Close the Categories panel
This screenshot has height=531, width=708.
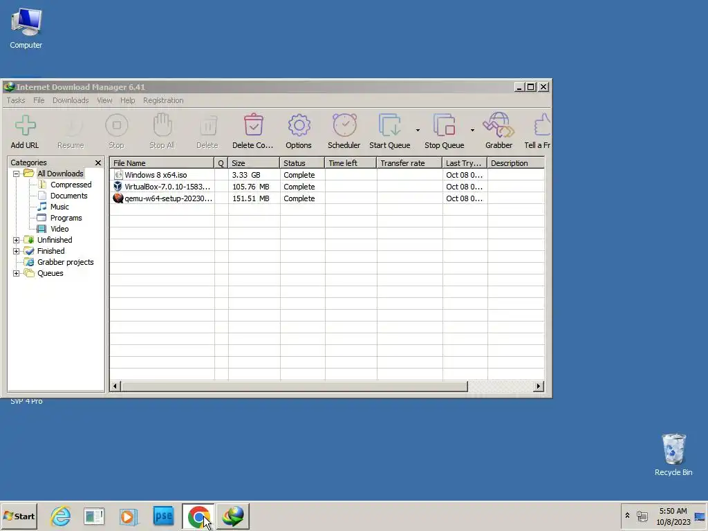(98, 162)
